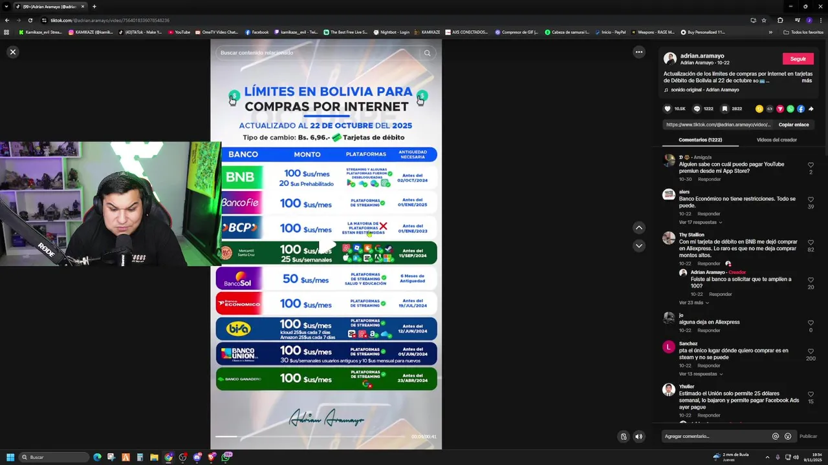This screenshot has width=828, height=465.
Task: Mention a user with @ icon
Action: pos(776,437)
